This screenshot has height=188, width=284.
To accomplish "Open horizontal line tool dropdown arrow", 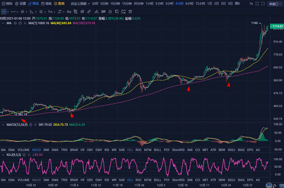I will coord(17,12).
